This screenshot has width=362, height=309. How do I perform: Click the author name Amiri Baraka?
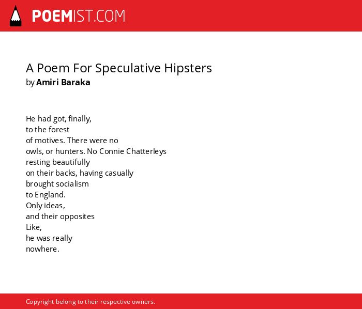[63, 82]
